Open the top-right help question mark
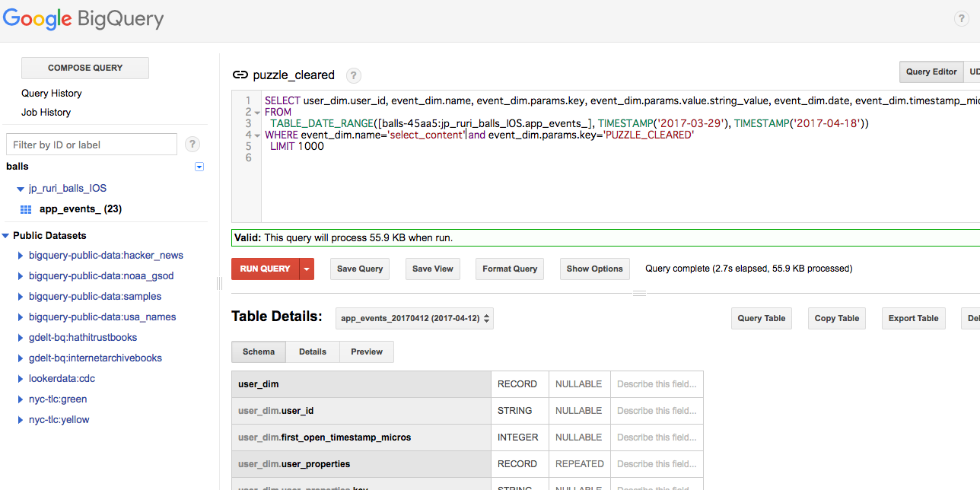The height and width of the screenshot is (490, 980). click(x=962, y=20)
